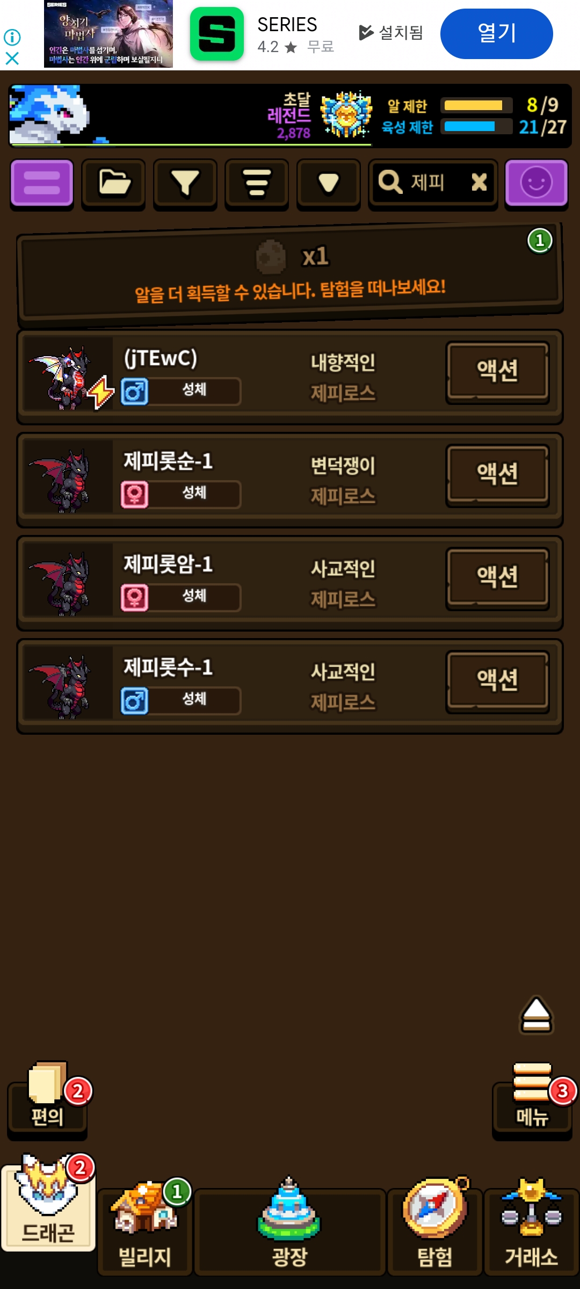Open the folder icon in toolbar
Screen dimensions: 580x1289
pyautogui.click(x=113, y=183)
